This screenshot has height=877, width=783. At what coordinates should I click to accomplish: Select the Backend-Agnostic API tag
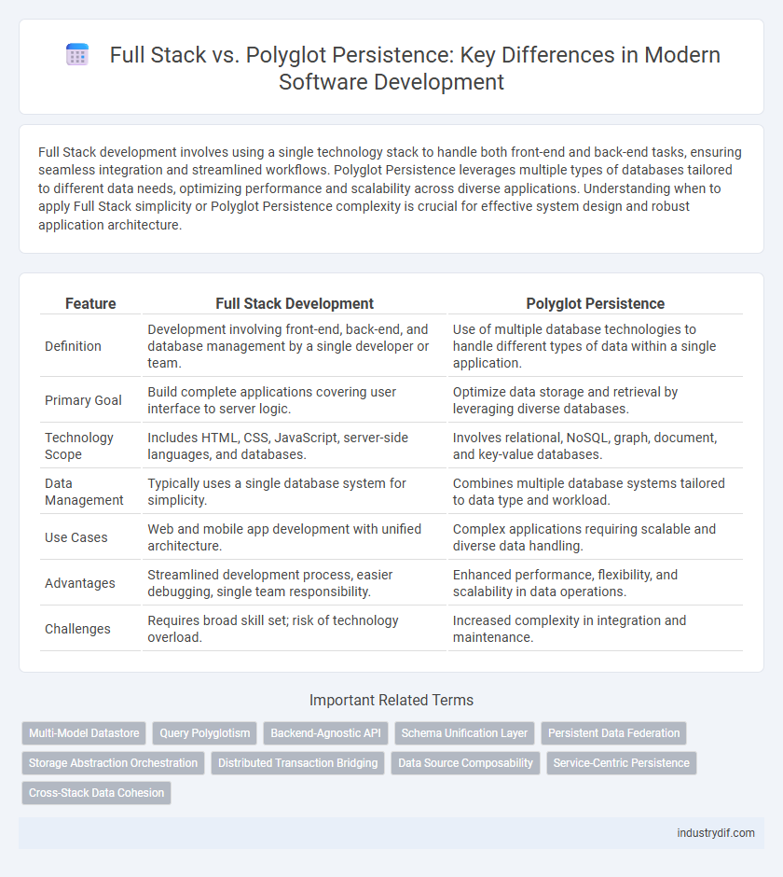tap(325, 732)
